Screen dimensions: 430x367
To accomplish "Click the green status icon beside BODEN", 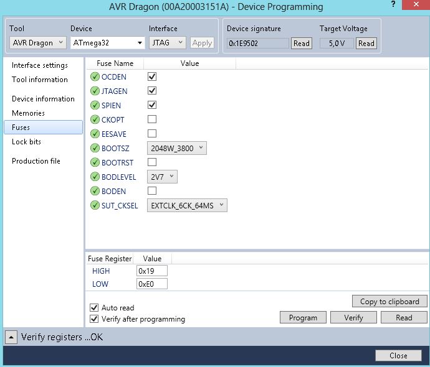I will (95, 191).
